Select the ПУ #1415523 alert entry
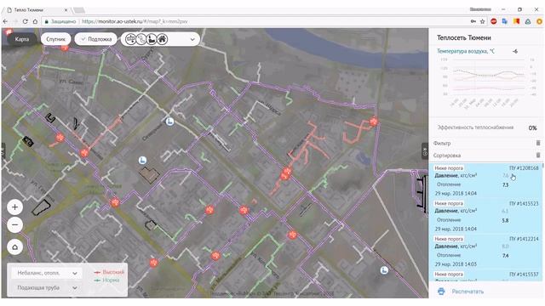The image size is (545, 306). (486, 216)
